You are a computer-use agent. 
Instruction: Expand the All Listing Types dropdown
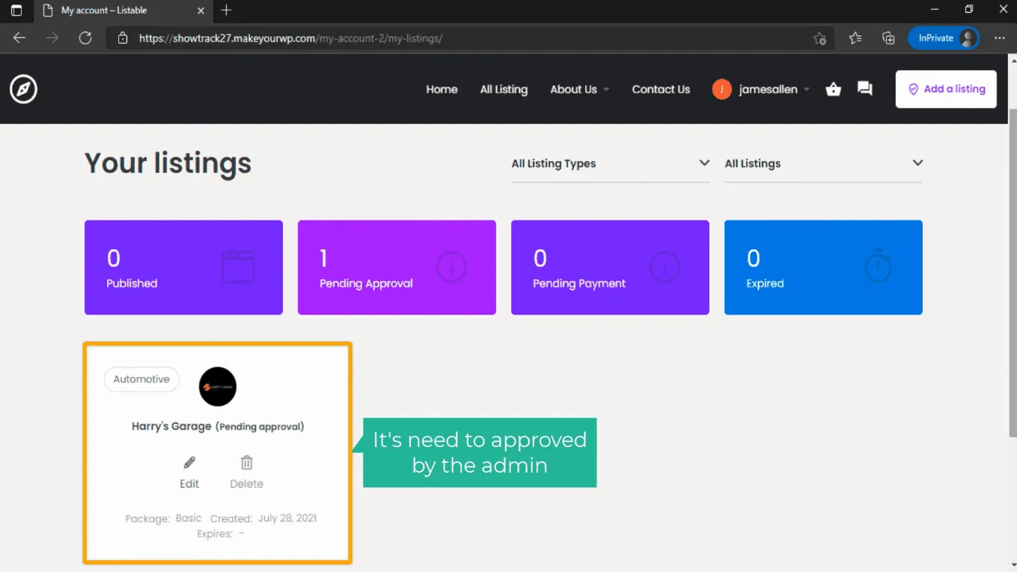click(610, 163)
